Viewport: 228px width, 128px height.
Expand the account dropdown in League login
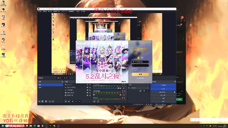[x=147, y=62]
